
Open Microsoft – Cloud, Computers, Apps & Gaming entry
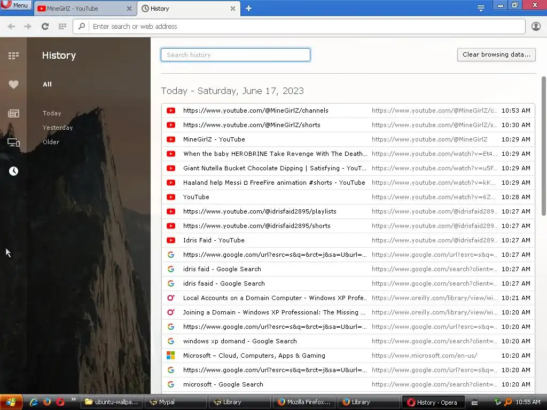click(348, 356)
